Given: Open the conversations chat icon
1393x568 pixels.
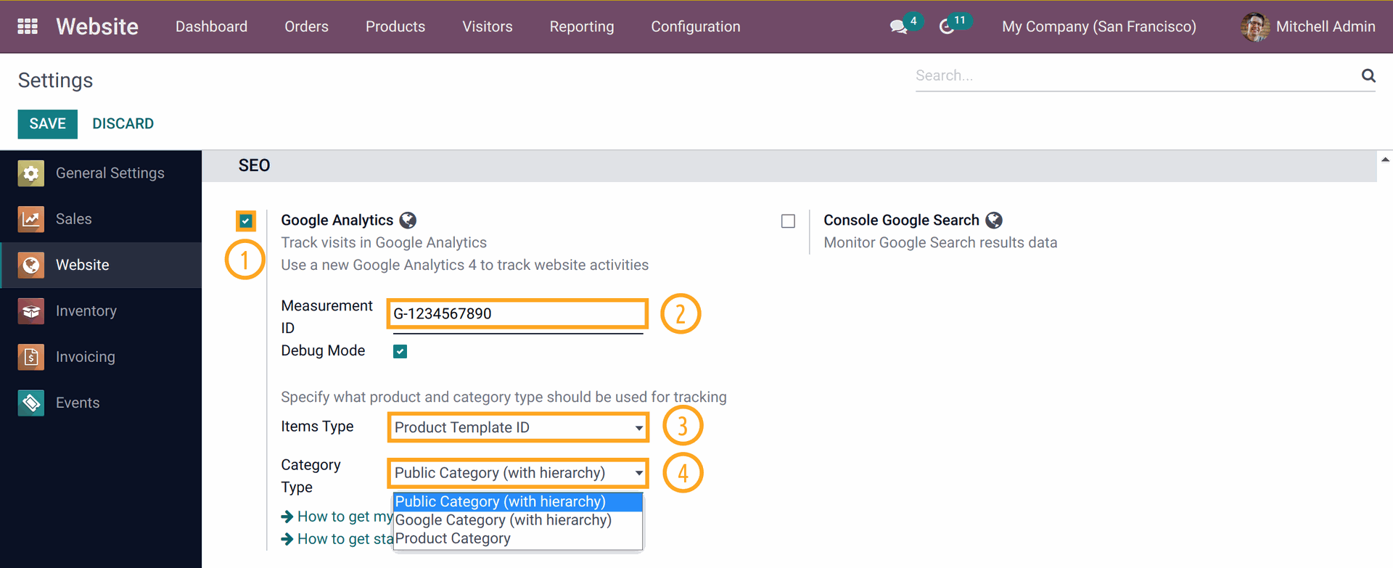Looking at the screenshot, I should click(x=898, y=27).
